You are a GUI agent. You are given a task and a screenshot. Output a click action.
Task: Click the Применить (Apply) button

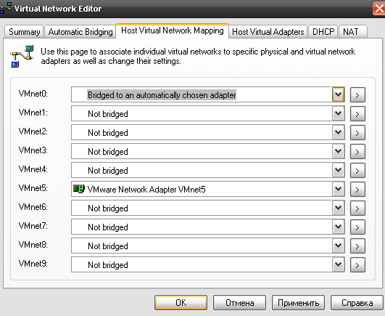pyautogui.click(x=298, y=303)
